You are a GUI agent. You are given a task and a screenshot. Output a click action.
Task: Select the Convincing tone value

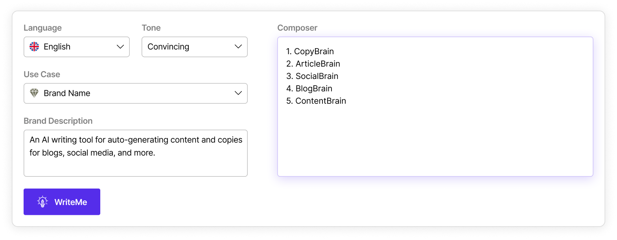(168, 47)
